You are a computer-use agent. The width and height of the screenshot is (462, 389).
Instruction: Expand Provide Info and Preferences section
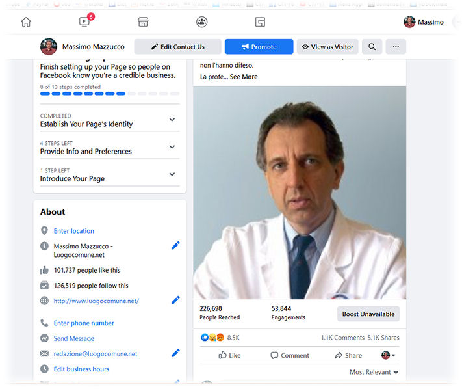[172, 147]
